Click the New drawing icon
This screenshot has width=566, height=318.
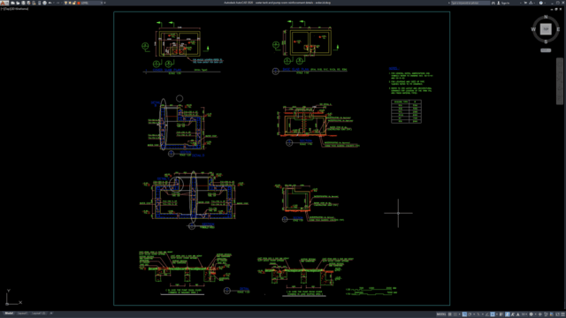click(x=12, y=3)
